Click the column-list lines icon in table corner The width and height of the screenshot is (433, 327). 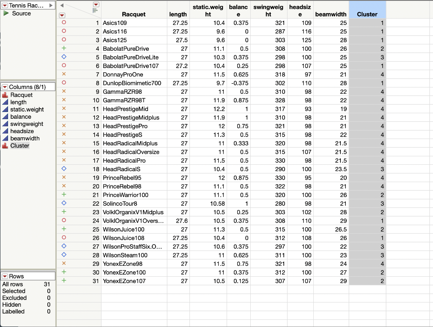[x=95, y=11]
